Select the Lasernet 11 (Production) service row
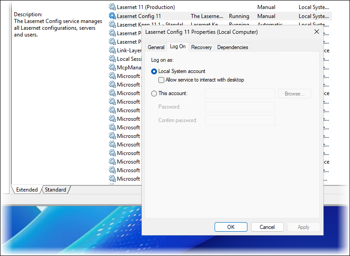Image resolution: width=350 pixels, height=256 pixels. click(220, 7)
